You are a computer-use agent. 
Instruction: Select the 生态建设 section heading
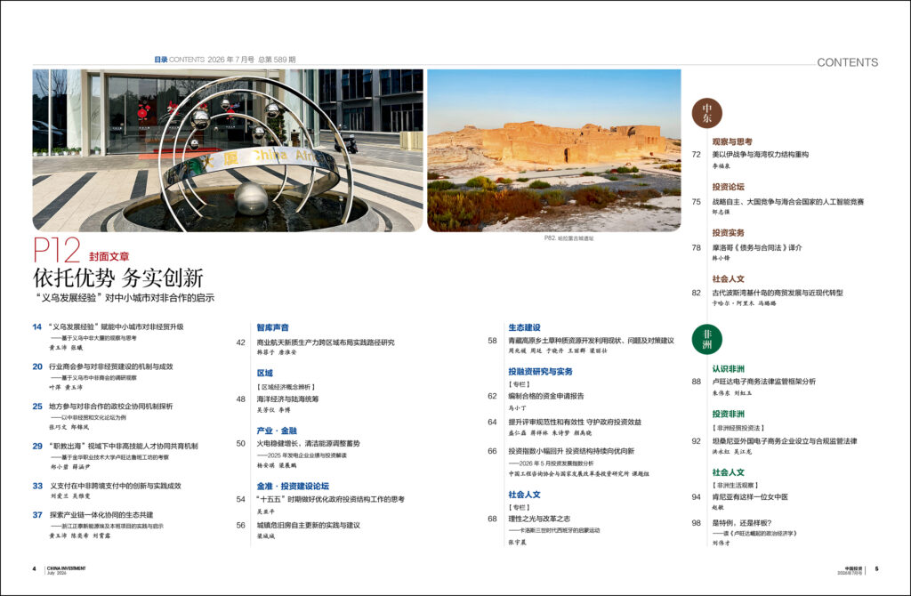pyautogui.click(x=524, y=327)
